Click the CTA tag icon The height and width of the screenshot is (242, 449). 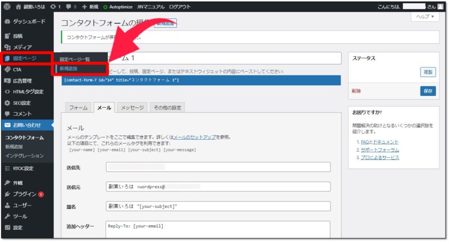pos(7,70)
